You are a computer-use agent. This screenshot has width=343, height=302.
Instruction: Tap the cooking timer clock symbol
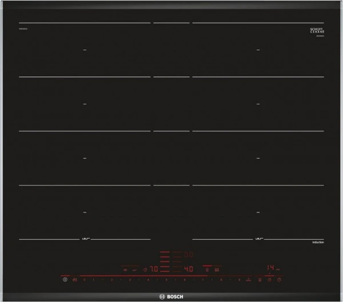coord(269,280)
